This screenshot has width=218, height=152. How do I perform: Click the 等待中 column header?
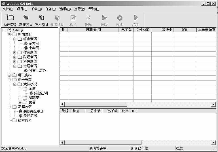pos(163,30)
